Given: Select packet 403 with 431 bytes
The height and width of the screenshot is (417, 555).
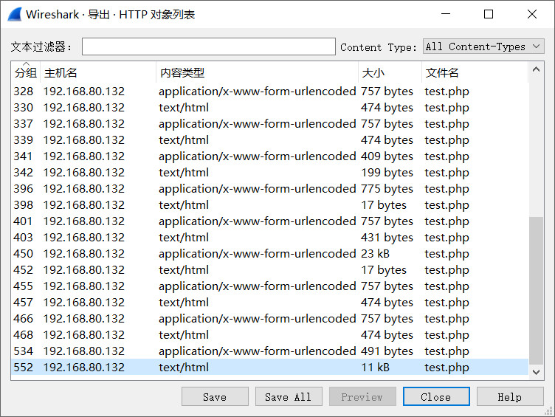Looking at the screenshot, I should (269, 238).
